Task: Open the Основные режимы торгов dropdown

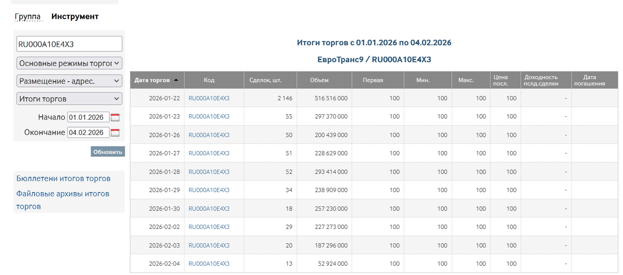Action: click(69, 63)
